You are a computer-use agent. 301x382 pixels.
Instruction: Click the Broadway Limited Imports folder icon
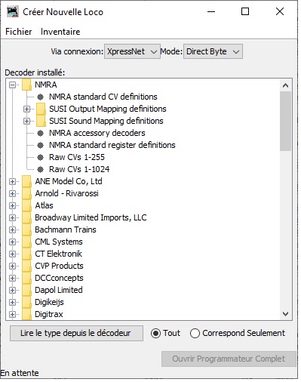click(26, 217)
